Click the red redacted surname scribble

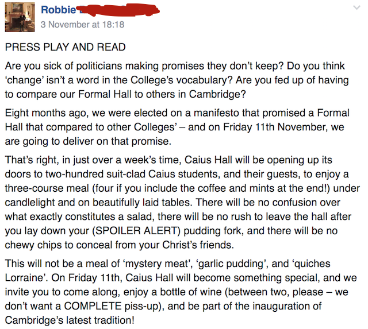(118, 10)
